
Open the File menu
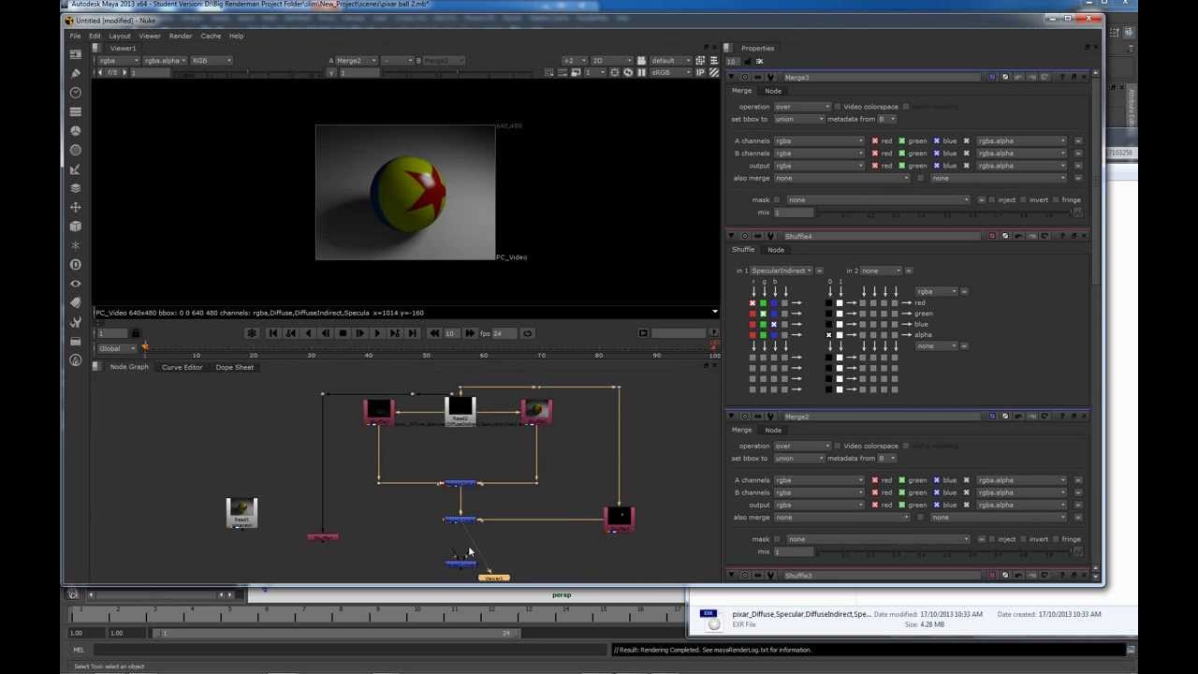[75, 36]
